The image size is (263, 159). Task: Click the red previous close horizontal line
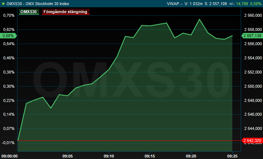(128, 140)
